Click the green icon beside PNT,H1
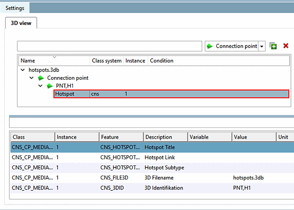The width and height of the screenshot is (294, 210). coord(50,86)
